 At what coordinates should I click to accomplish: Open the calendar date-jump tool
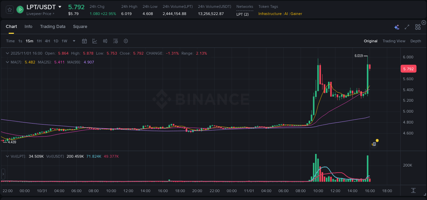84,41
